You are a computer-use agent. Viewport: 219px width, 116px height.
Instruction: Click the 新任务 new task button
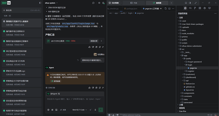tap(22, 10)
